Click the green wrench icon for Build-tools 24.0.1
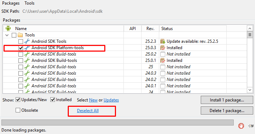The image size is (255, 134). pos(27,86)
